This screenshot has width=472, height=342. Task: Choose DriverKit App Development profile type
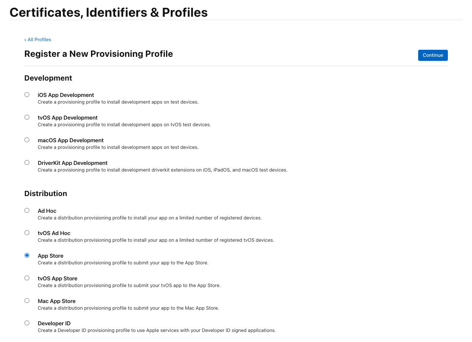point(27,162)
